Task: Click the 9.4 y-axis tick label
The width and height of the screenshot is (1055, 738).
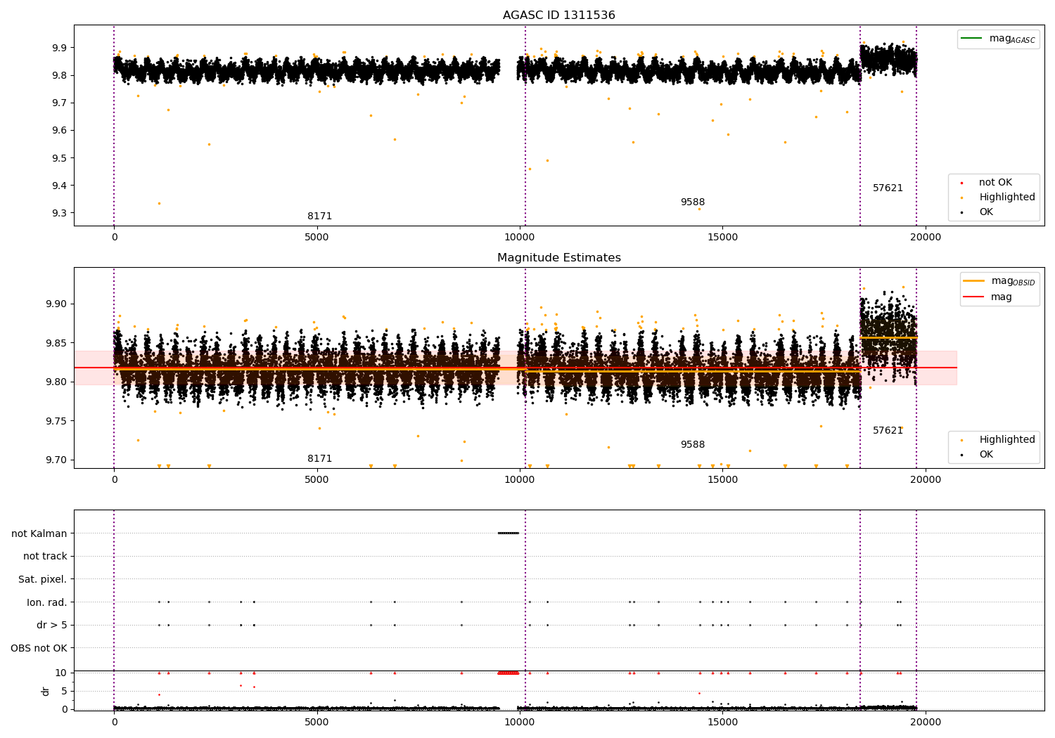Action: click(x=60, y=186)
